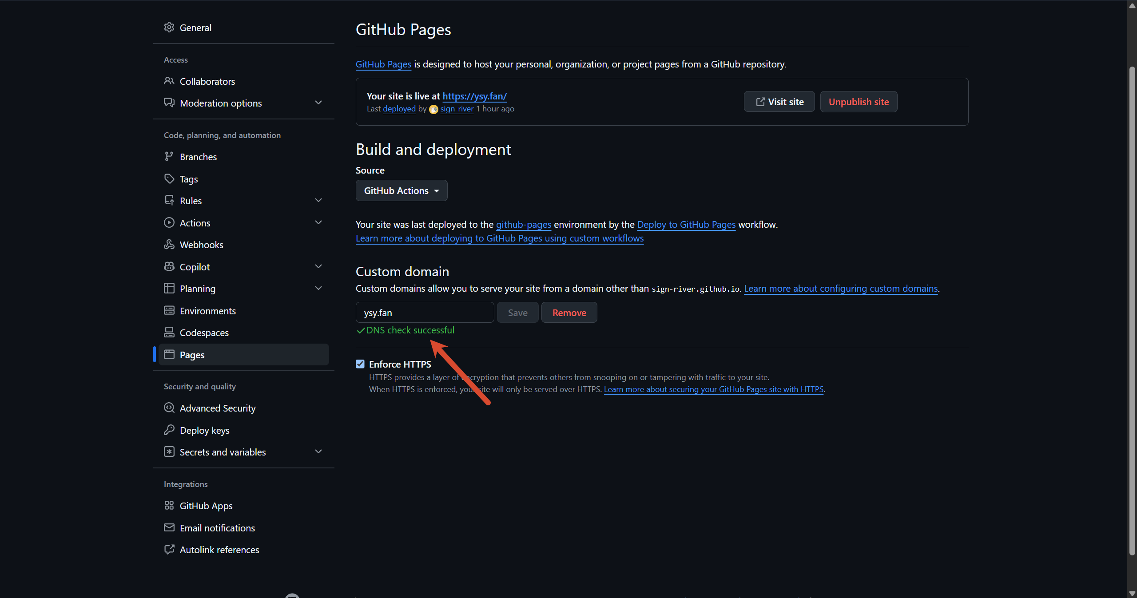Click the Autolink references icon
The width and height of the screenshot is (1137, 598).
coord(169,550)
